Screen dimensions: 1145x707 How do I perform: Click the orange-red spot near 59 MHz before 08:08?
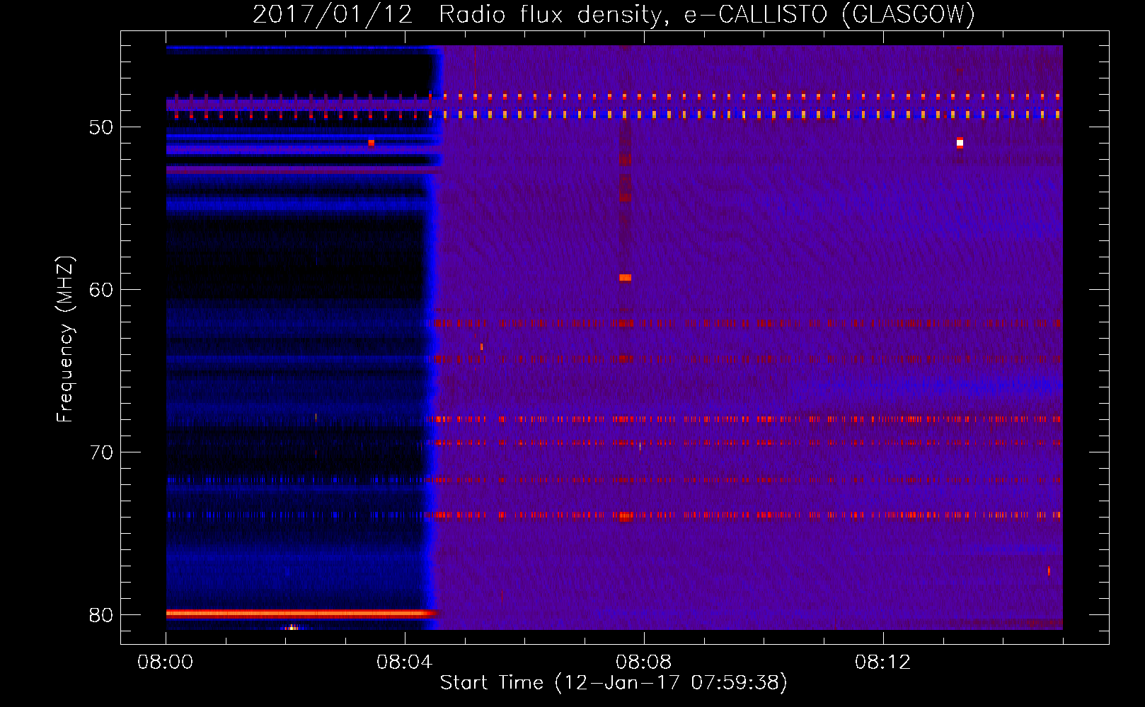pyautogui.click(x=625, y=278)
